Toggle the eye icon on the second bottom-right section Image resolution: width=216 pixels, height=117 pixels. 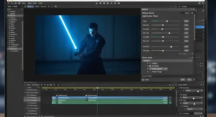point(202,95)
